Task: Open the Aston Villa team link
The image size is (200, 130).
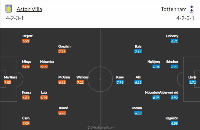Action: (29, 9)
